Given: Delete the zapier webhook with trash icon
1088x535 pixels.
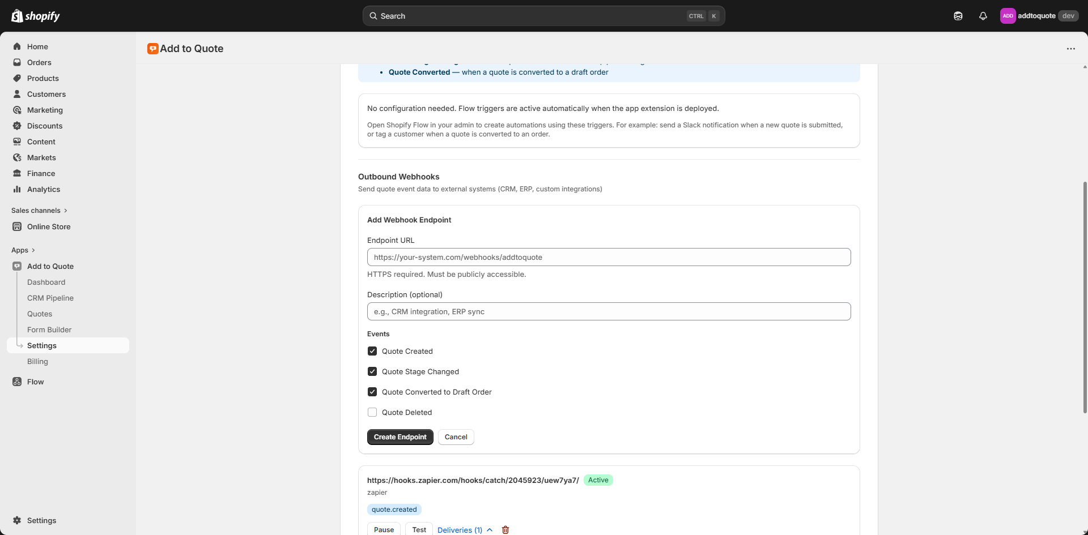Looking at the screenshot, I should coord(505,529).
